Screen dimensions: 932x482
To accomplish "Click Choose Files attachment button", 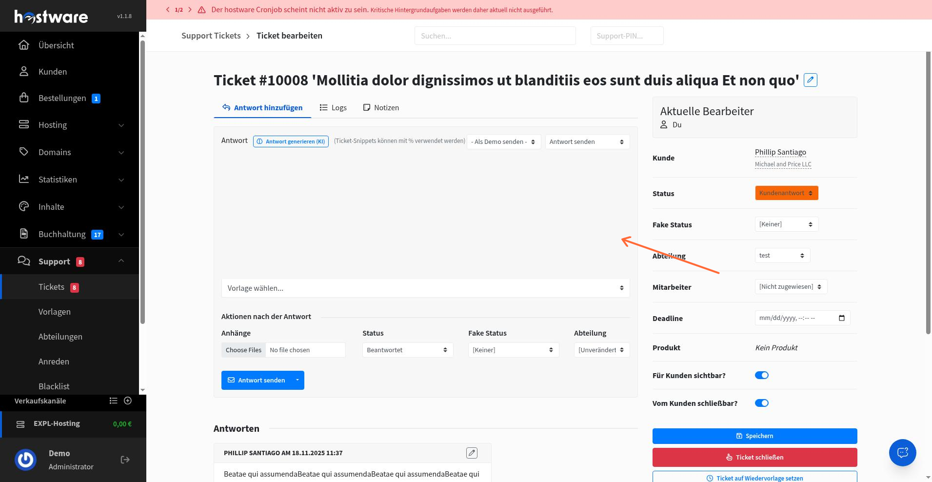I will coord(243,350).
